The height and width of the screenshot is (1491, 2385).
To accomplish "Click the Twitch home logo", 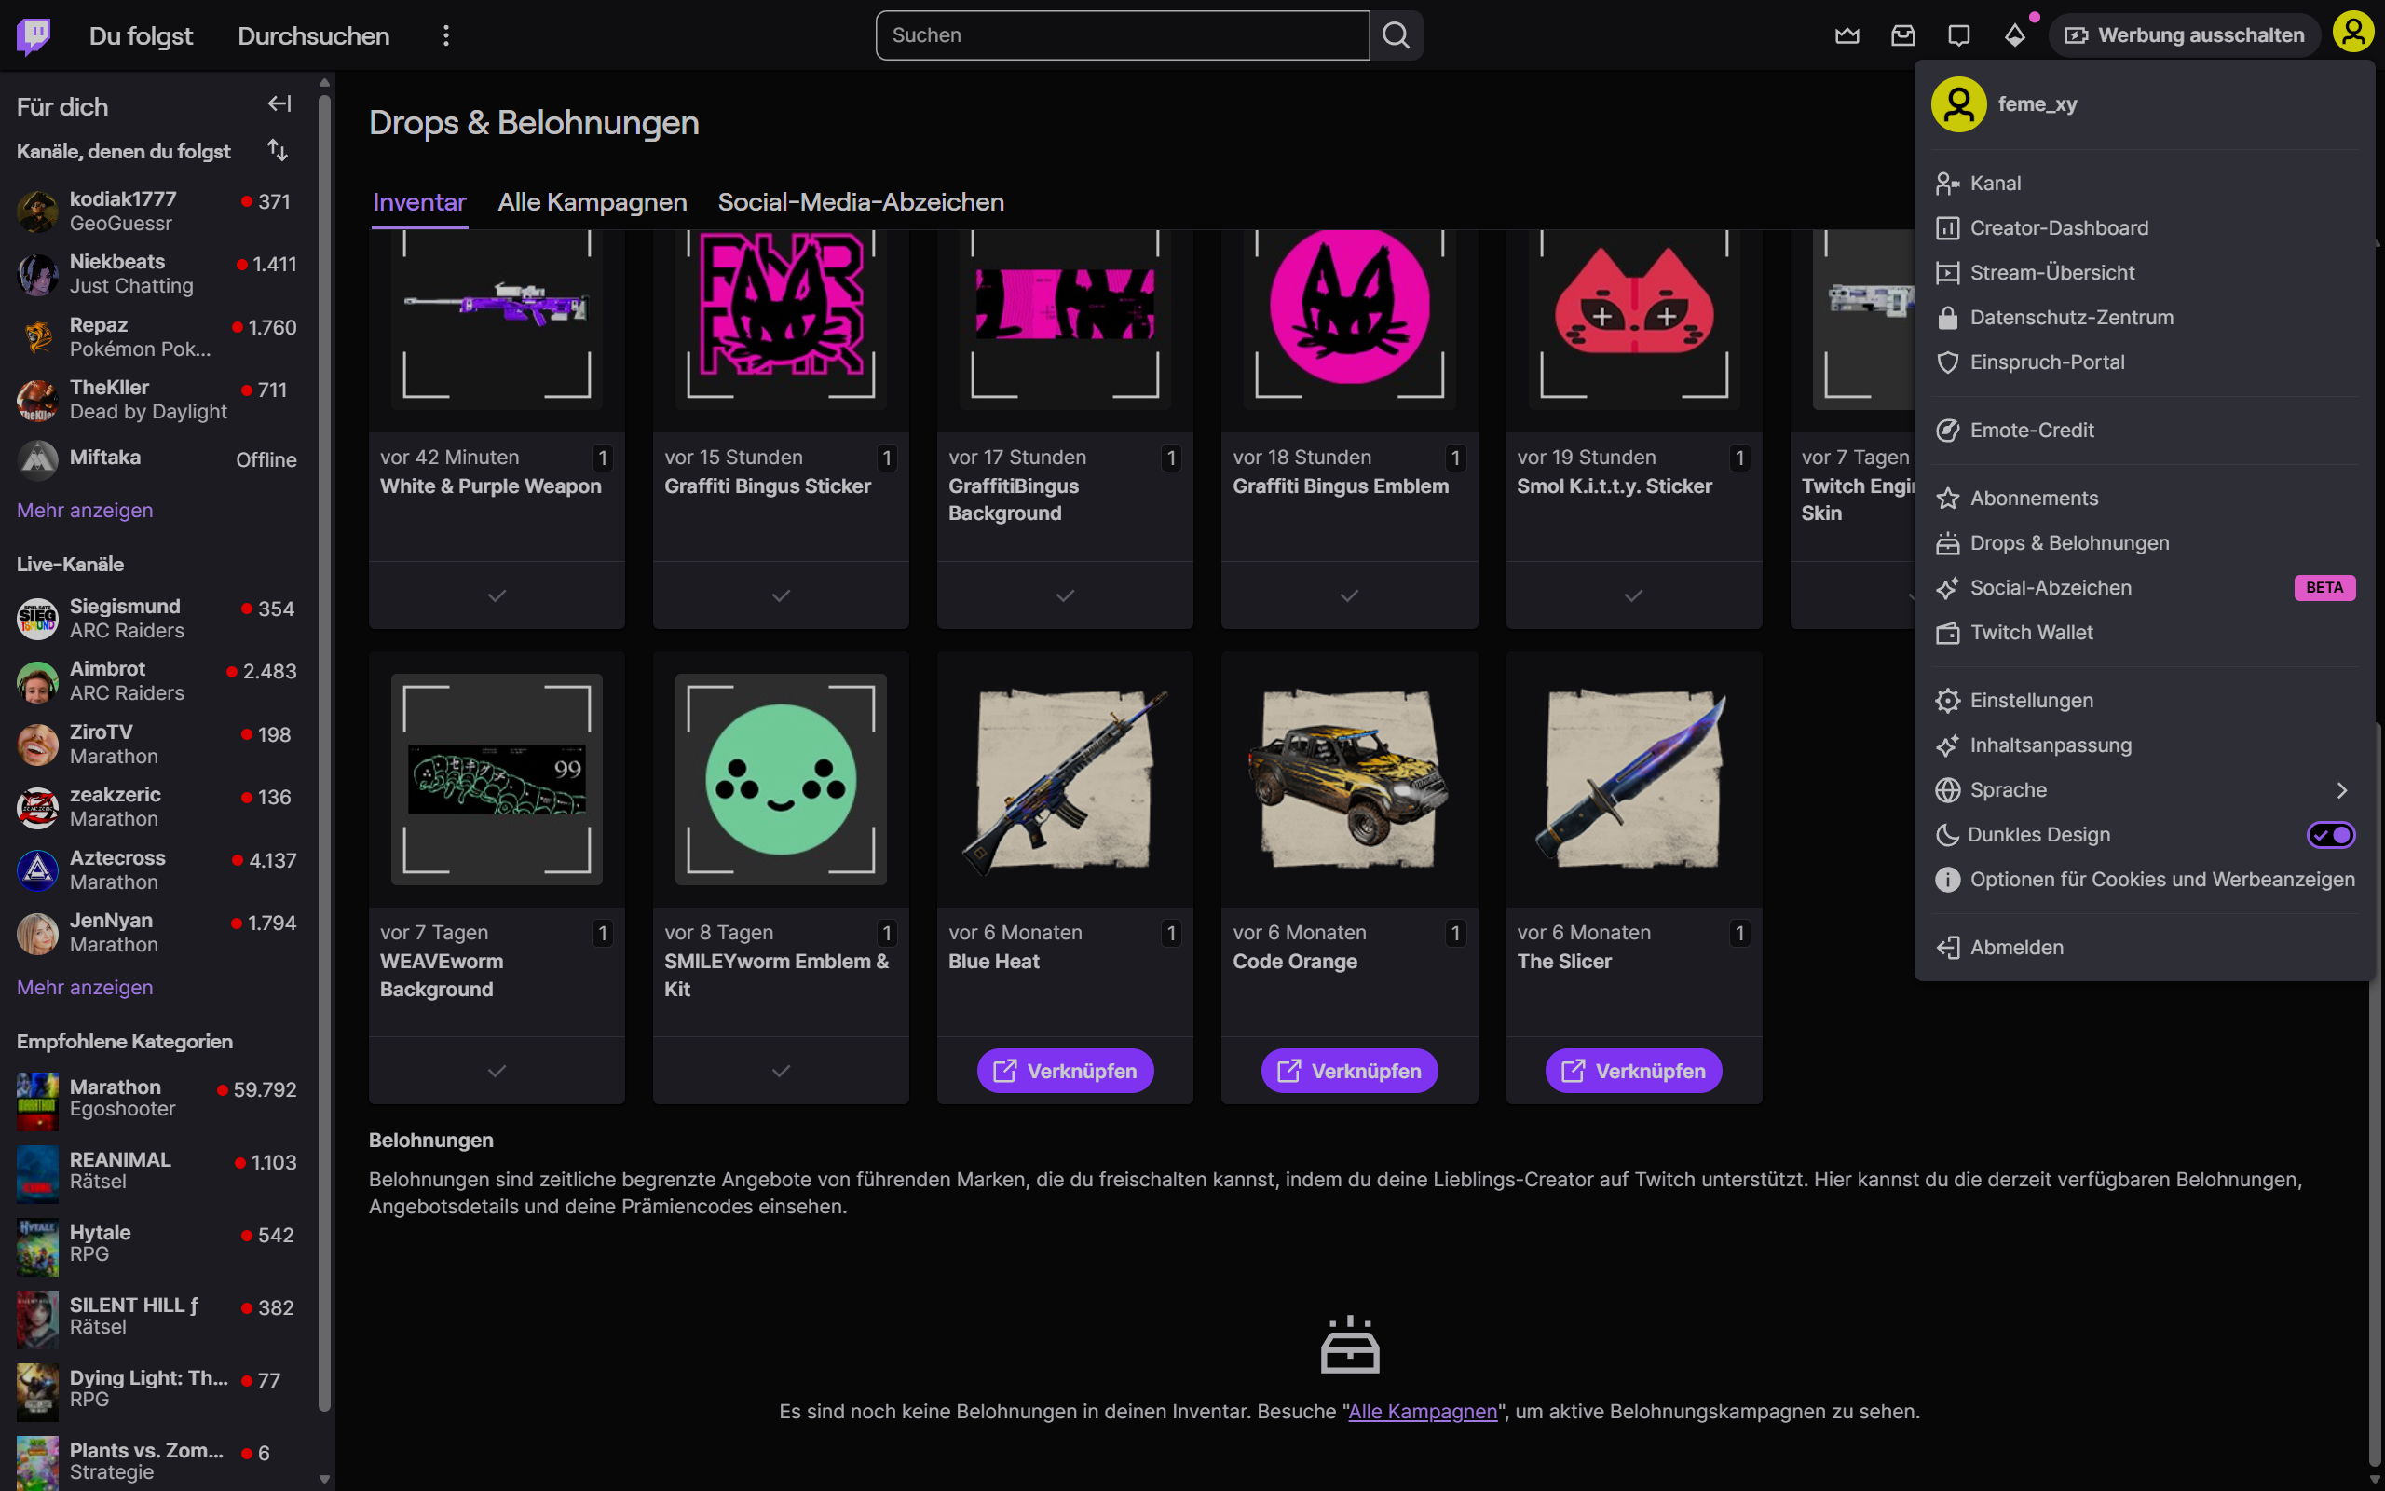I will click(34, 35).
